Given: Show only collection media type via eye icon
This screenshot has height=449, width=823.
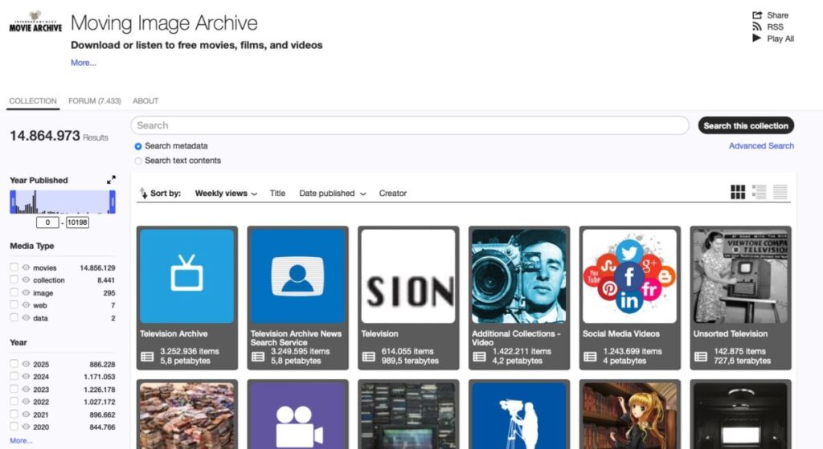Looking at the screenshot, I should (x=26, y=280).
